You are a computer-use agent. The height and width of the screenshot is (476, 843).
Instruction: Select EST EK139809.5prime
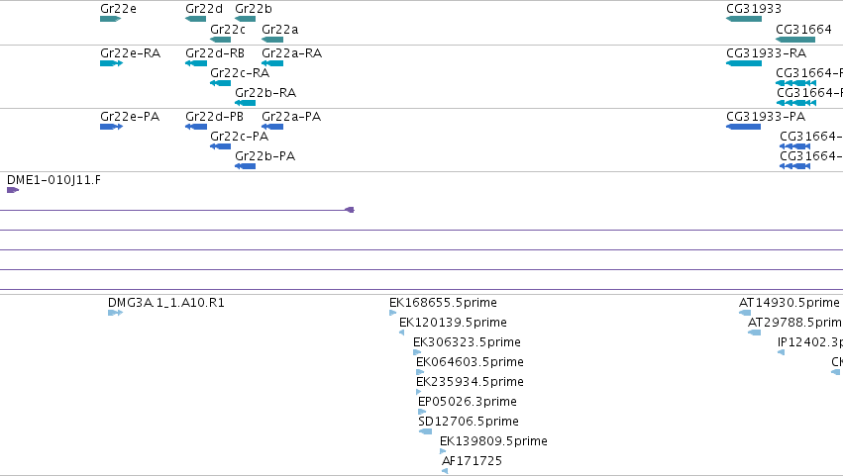click(x=493, y=441)
